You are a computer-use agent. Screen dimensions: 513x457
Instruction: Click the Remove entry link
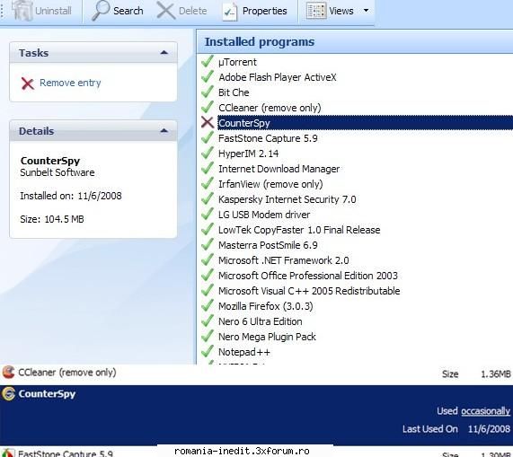point(70,83)
